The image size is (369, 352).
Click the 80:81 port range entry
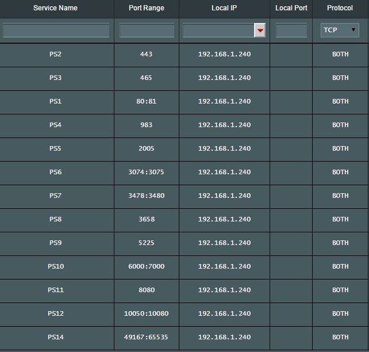click(x=146, y=101)
